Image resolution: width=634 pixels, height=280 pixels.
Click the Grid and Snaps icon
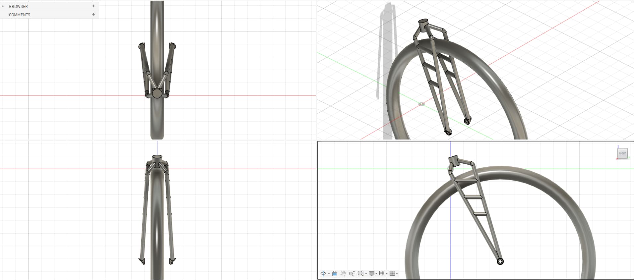(x=382, y=273)
